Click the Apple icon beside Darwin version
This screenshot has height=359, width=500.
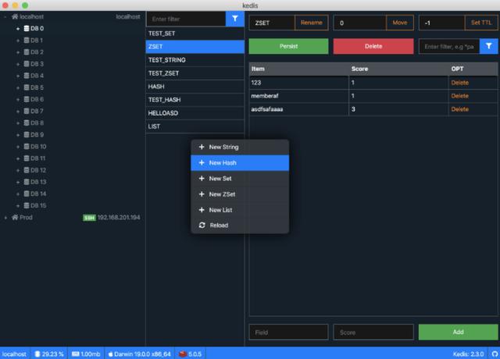(110, 354)
